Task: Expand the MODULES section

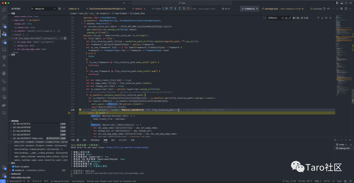Action: coord(10,174)
